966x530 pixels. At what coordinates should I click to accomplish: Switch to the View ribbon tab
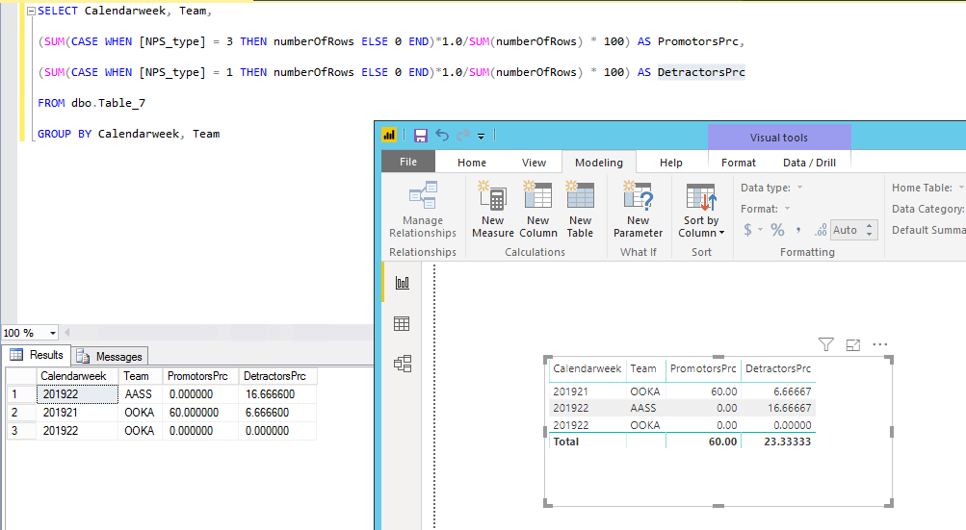coord(534,163)
